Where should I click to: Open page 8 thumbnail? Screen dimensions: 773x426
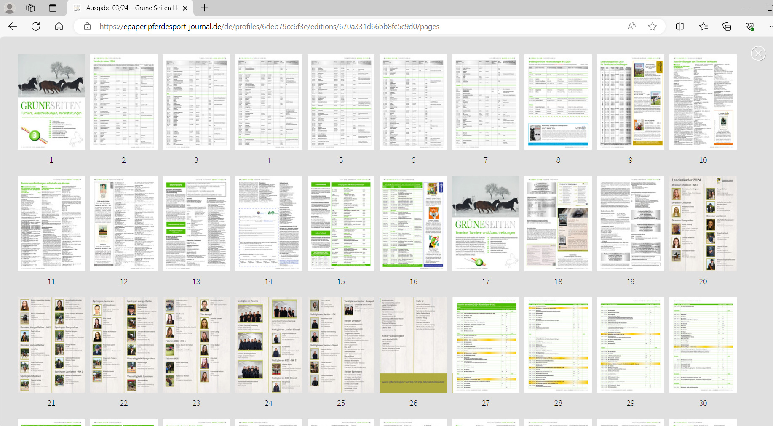click(x=558, y=102)
